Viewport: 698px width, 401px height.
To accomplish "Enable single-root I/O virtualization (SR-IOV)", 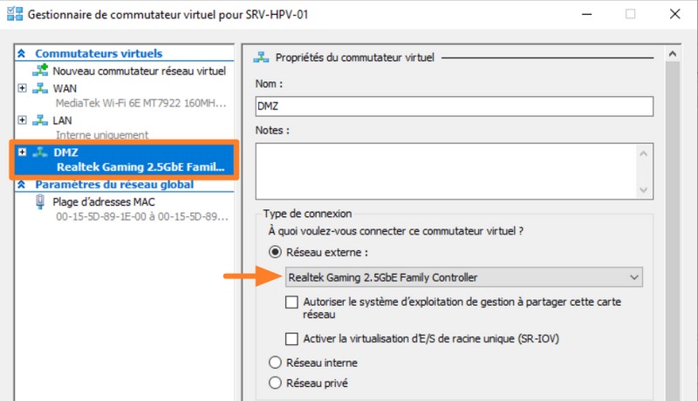I will click(292, 338).
